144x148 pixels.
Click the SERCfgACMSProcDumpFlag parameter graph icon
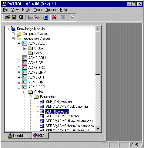pyautogui.click(x=42, y=106)
